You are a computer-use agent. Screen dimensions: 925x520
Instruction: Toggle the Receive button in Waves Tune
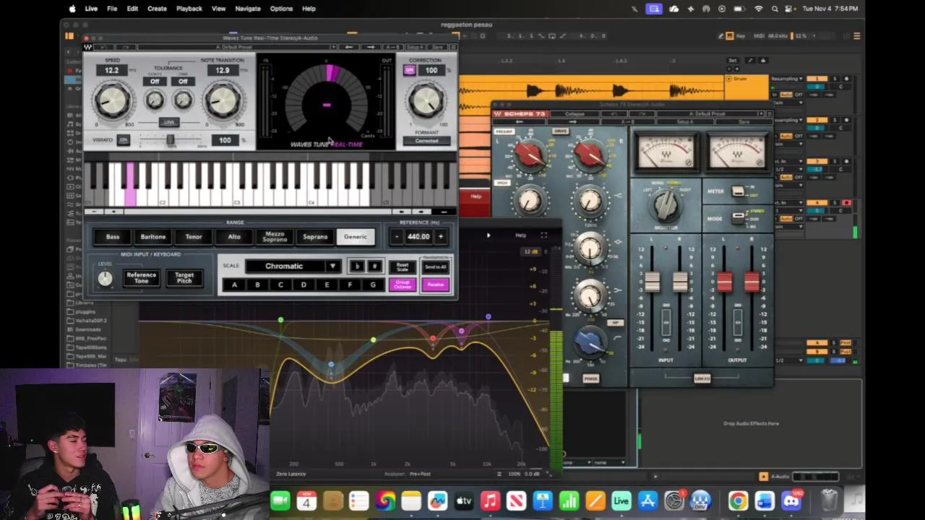tap(435, 285)
